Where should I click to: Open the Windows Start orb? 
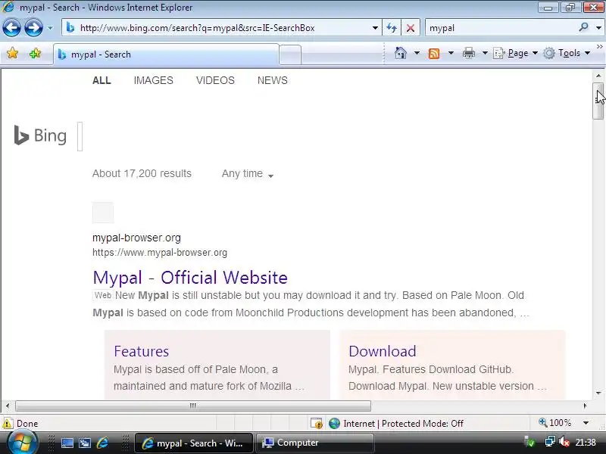[22, 443]
